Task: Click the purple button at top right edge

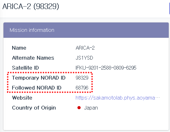Action: pyautogui.click(x=169, y=8)
